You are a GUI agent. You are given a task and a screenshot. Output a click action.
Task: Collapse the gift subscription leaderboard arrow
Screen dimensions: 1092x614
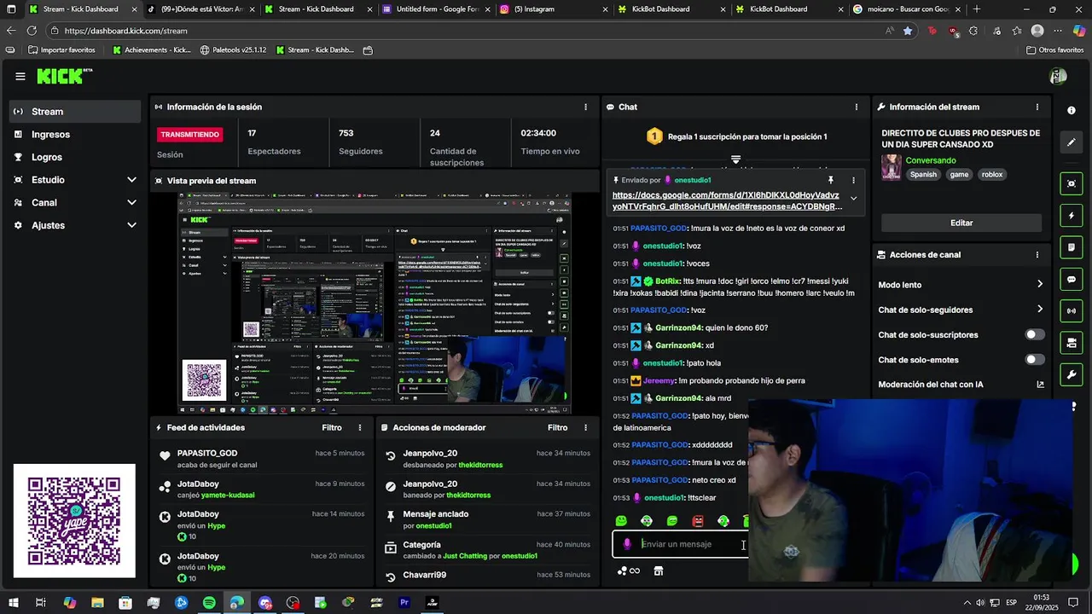point(735,159)
